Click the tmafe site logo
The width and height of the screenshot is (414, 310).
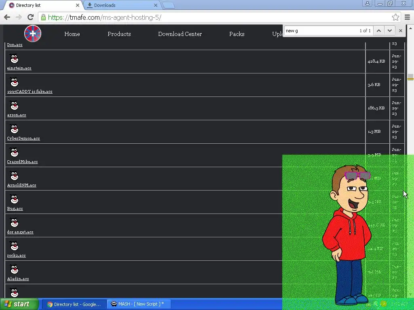point(33,34)
